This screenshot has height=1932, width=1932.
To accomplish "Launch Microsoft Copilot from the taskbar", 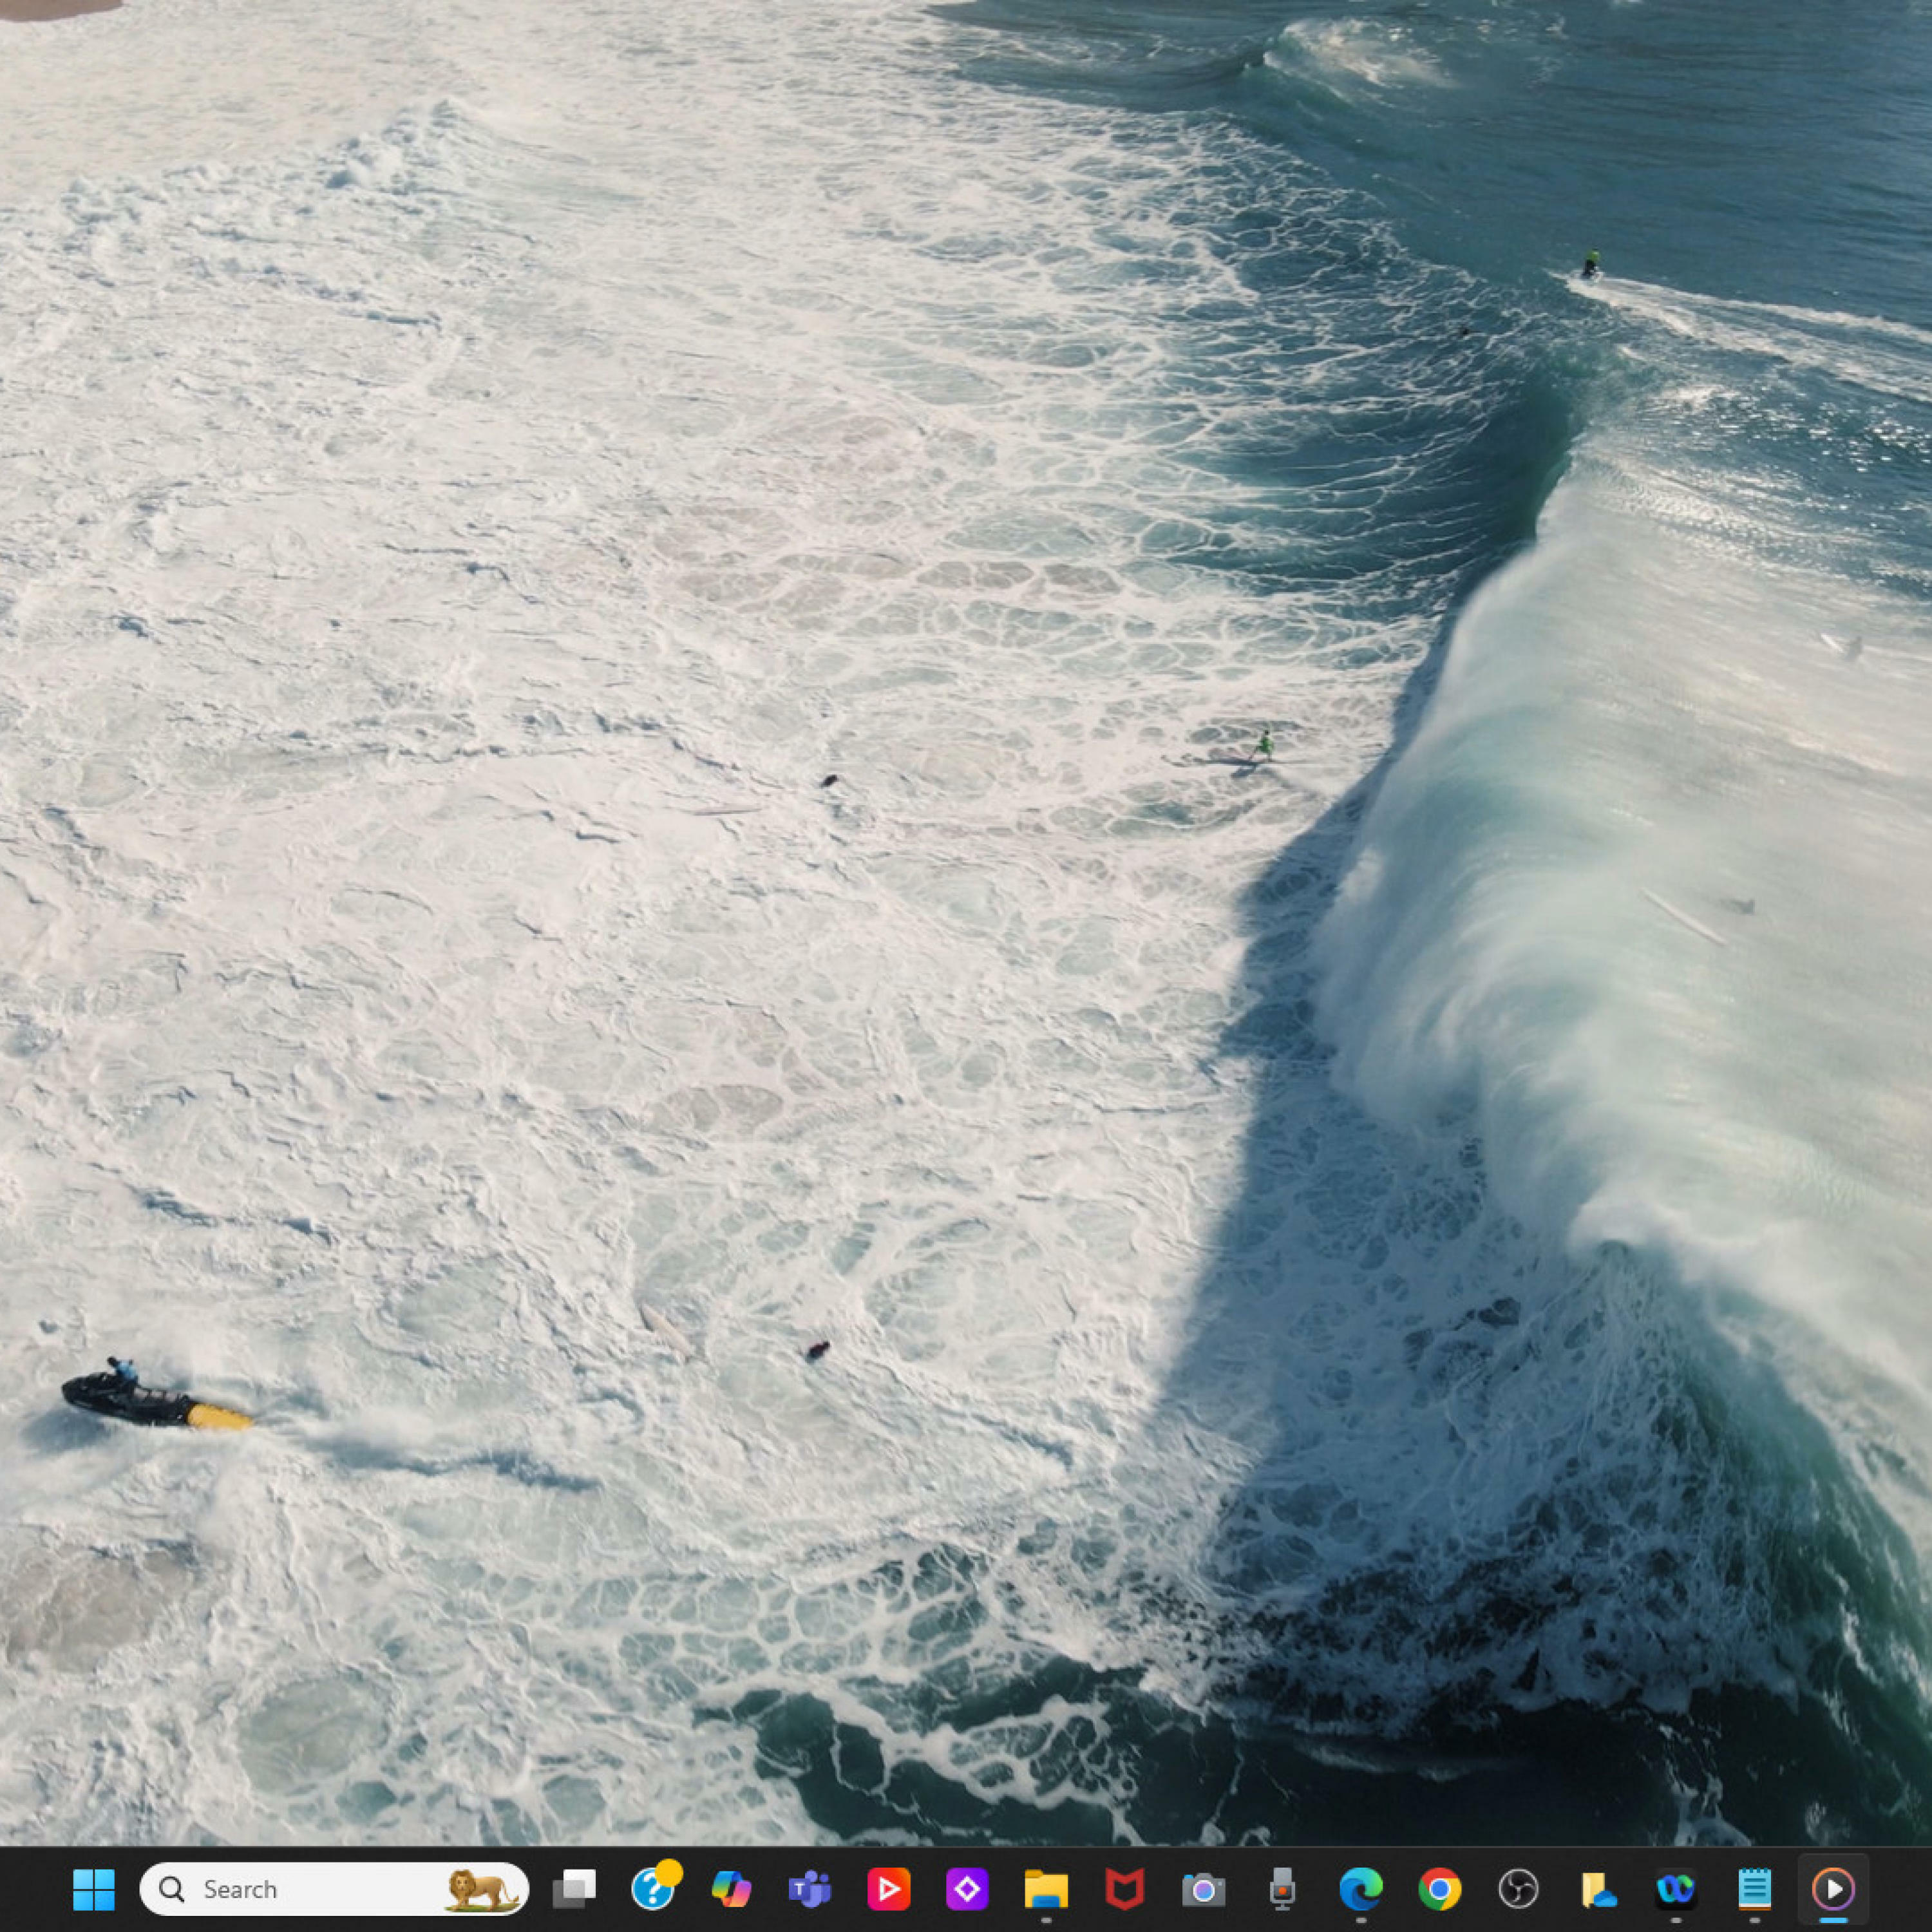I will click(x=731, y=1889).
